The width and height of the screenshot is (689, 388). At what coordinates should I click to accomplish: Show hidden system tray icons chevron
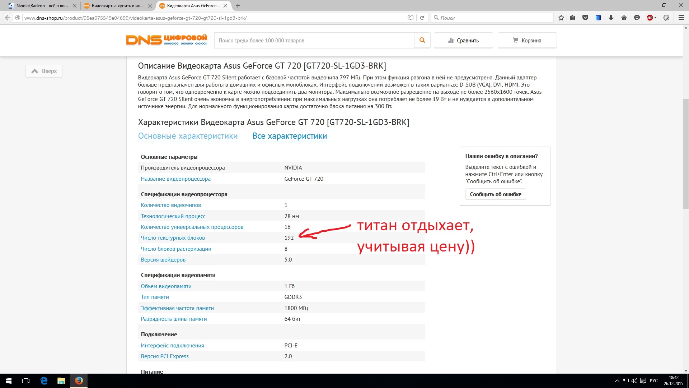tap(617, 381)
